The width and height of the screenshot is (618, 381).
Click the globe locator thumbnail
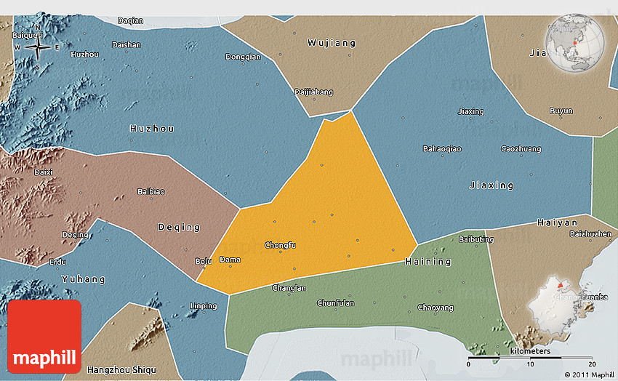tap(576, 45)
